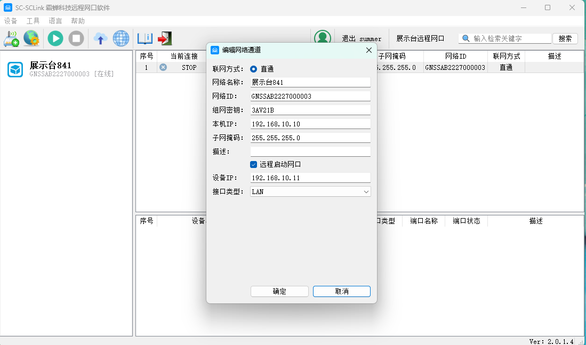586x345 pixels.
Task: Open the info manual book icon
Action: [x=145, y=38]
